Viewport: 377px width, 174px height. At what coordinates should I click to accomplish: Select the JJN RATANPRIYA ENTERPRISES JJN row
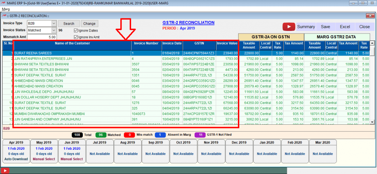186,58
